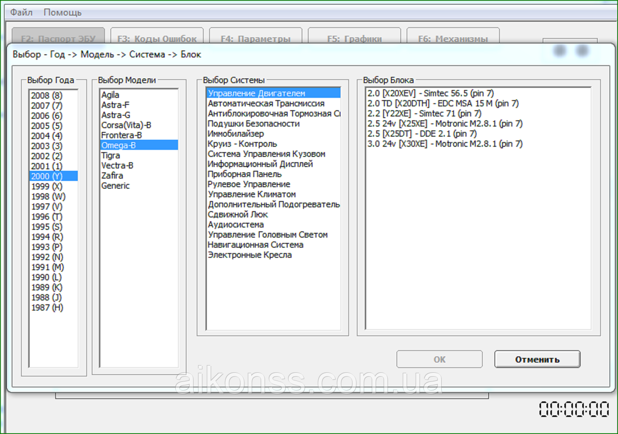This screenshot has width=618, height=434.
Task: Choose the Corsa(Vita)-B model
Action: point(139,125)
